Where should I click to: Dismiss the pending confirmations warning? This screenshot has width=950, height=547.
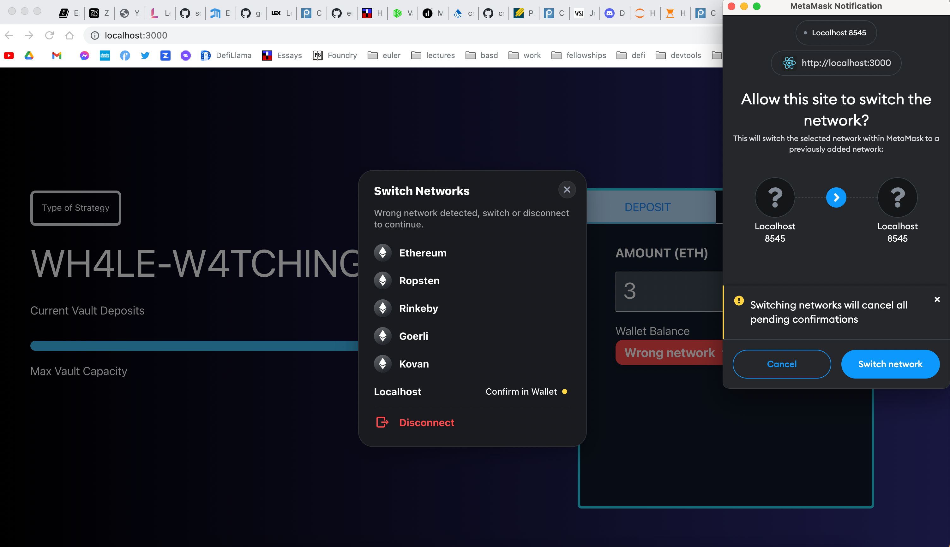[x=937, y=299]
